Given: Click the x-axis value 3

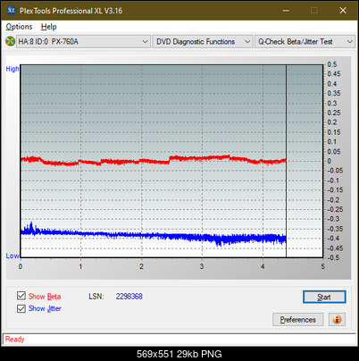Looking at the screenshot, I should point(202,266).
